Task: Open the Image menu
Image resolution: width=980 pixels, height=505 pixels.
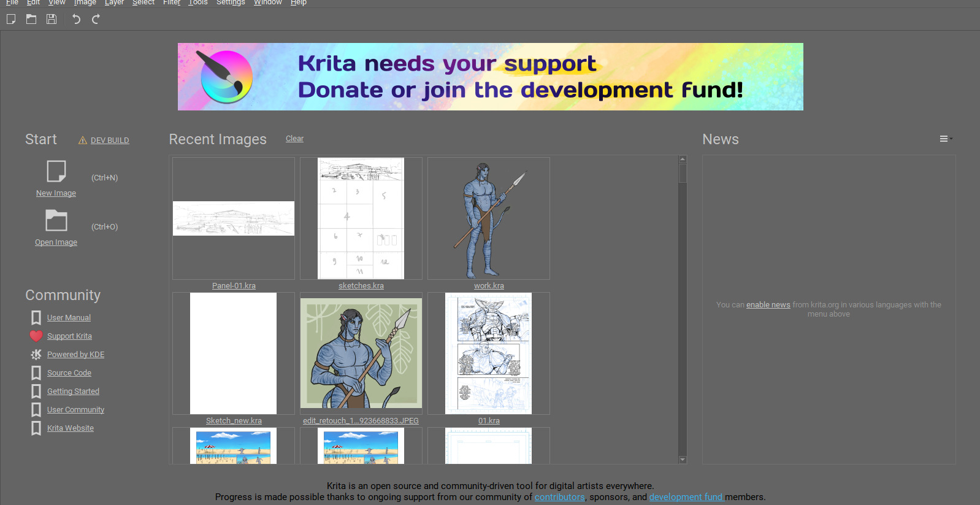Action: 85,2
